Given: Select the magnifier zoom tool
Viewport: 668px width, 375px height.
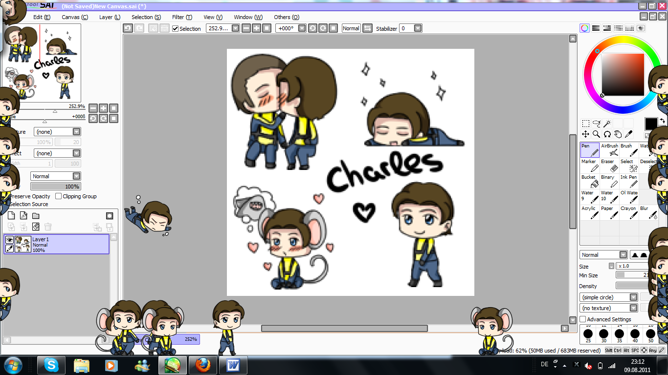Looking at the screenshot, I should tap(596, 134).
